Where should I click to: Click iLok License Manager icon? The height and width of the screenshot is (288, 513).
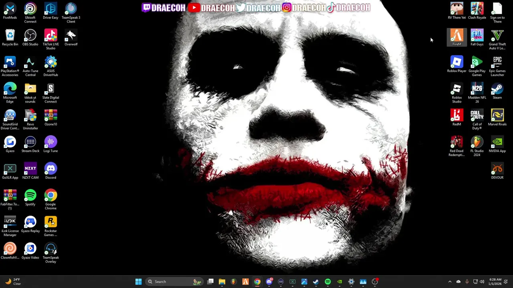(10, 226)
